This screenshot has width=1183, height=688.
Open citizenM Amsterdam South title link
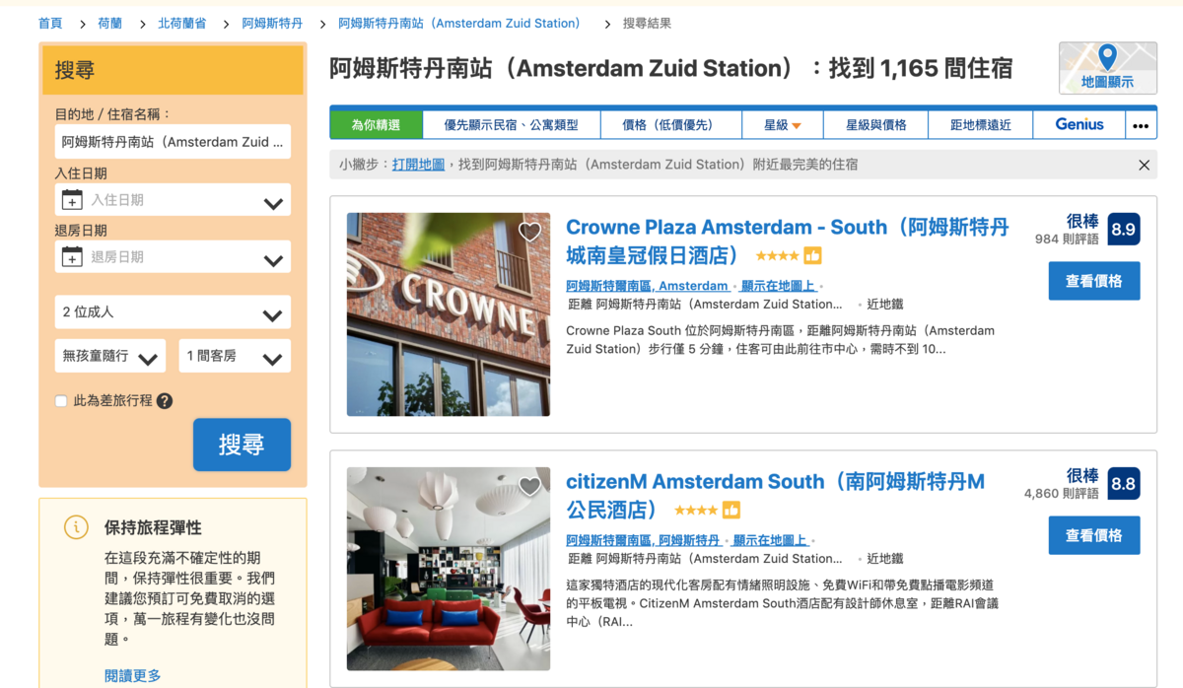pos(775,495)
